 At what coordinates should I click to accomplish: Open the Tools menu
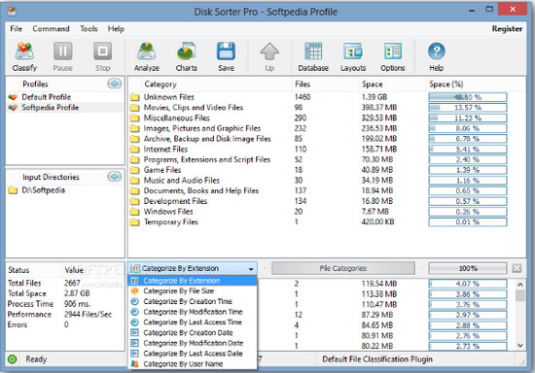[89, 28]
